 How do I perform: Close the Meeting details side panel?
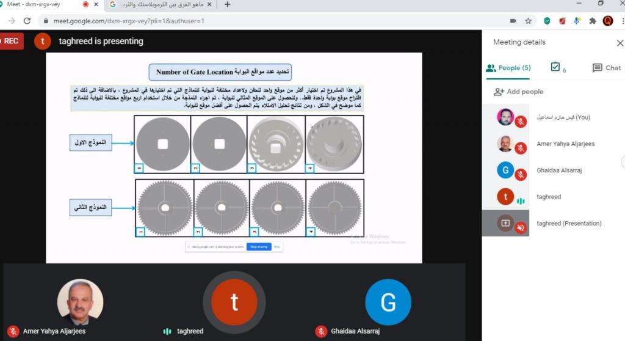[620, 43]
